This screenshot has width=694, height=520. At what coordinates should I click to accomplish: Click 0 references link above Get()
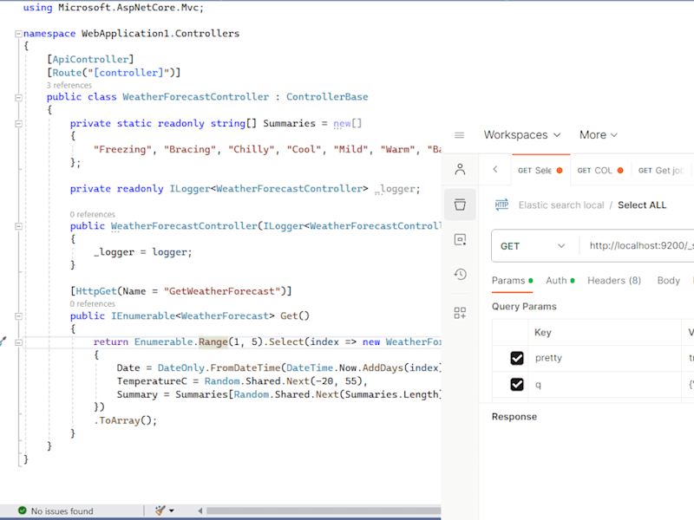pos(92,304)
